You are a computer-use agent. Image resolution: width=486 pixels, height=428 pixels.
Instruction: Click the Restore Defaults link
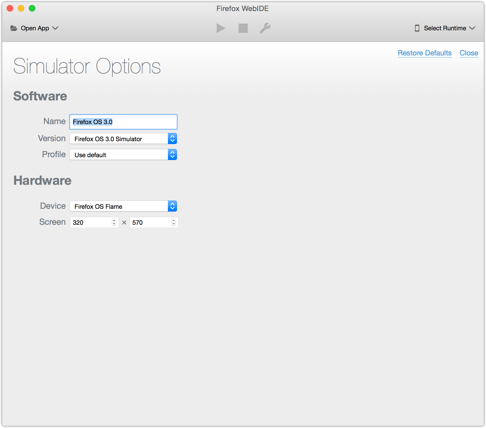[425, 53]
